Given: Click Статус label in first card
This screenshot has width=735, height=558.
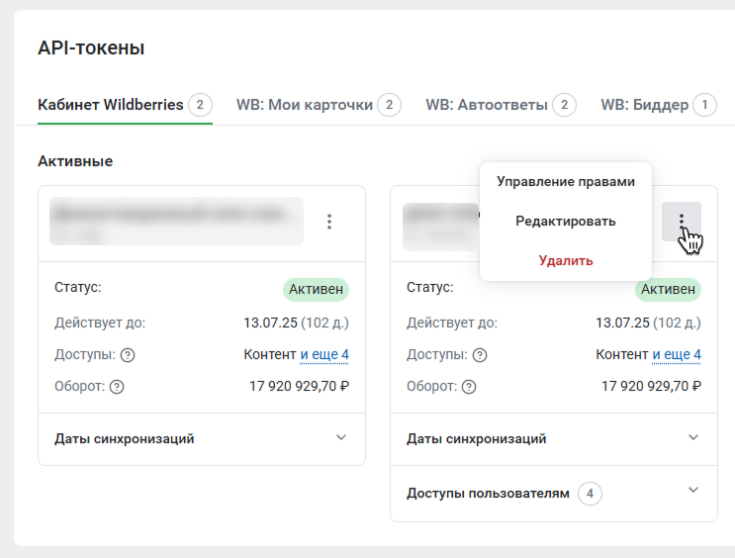Looking at the screenshot, I should pyautogui.click(x=78, y=287).
